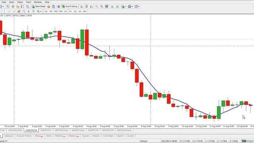Open the Account History terminal tab
The height and width of the screenshot is (143, 254).
24,136
